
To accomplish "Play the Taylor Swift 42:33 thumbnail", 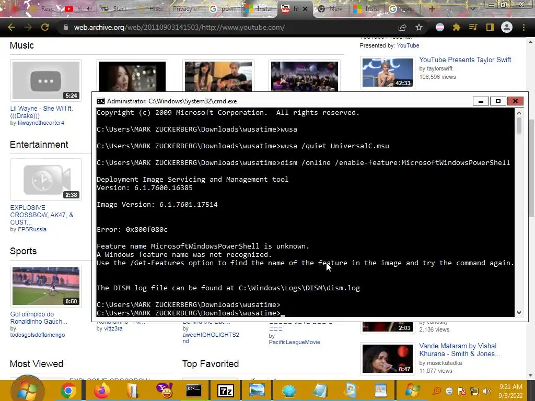I will coord(388,73).
